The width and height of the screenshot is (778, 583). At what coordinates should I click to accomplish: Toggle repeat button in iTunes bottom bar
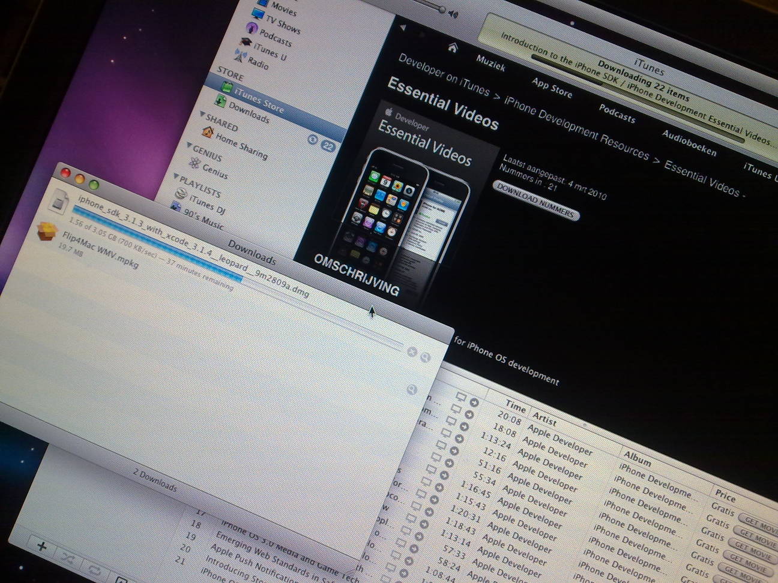[x=95, y=569]
